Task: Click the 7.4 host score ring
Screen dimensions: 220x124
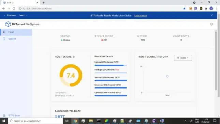Action: click(x=71, y=75)
